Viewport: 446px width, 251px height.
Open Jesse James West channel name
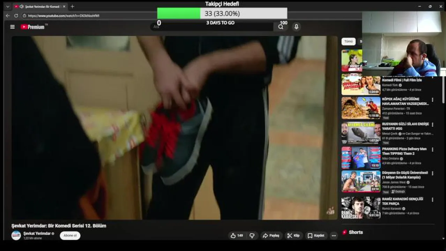395,182
